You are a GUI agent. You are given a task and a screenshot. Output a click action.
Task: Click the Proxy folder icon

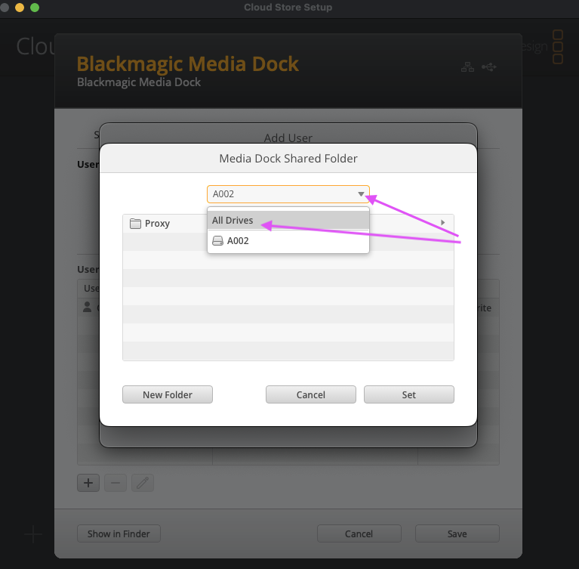pos(135,224)
